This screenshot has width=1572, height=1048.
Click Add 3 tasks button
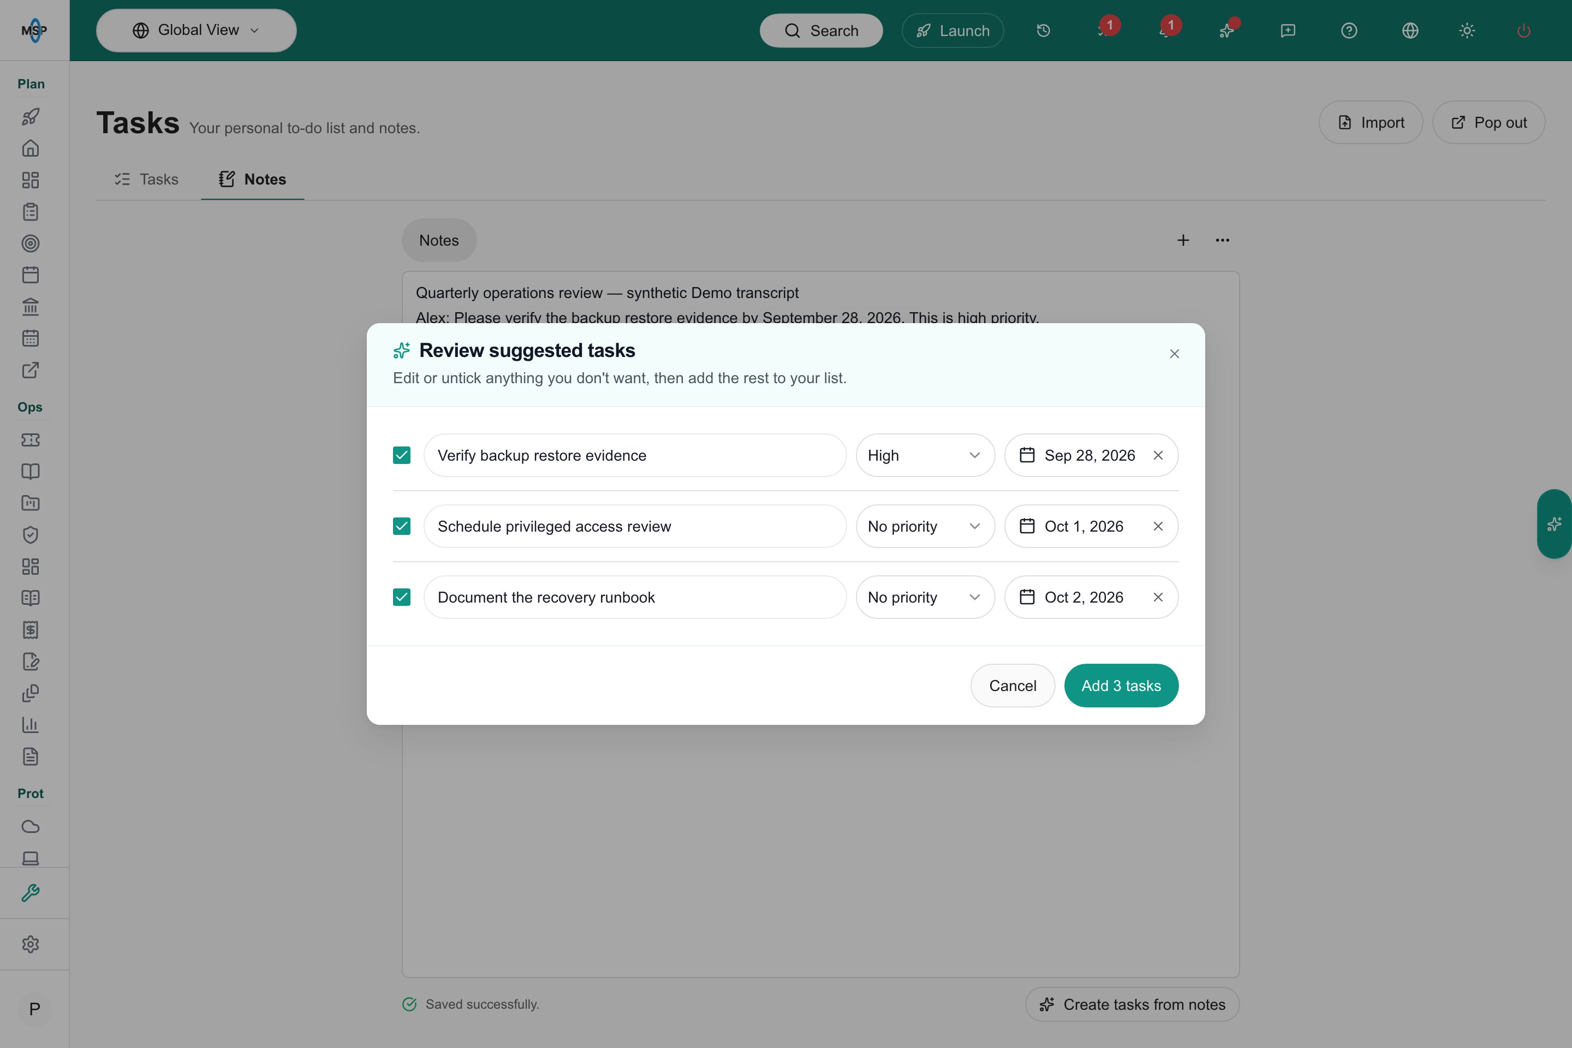[x=1121, y=685]
